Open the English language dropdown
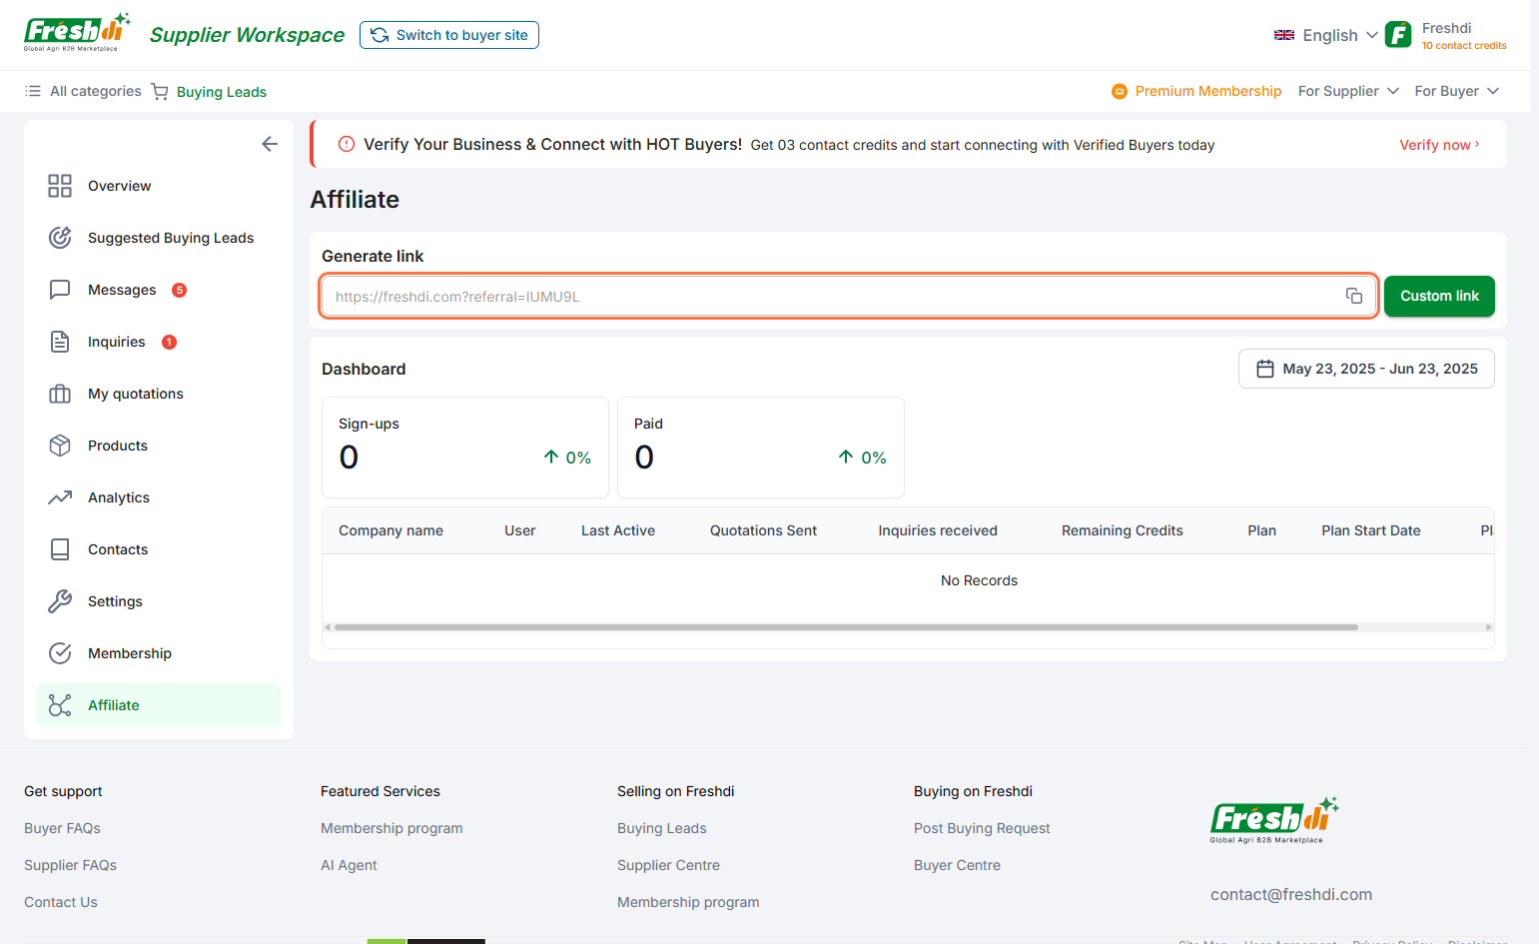Screen dimensions: 1539x944 (1326, 35)
